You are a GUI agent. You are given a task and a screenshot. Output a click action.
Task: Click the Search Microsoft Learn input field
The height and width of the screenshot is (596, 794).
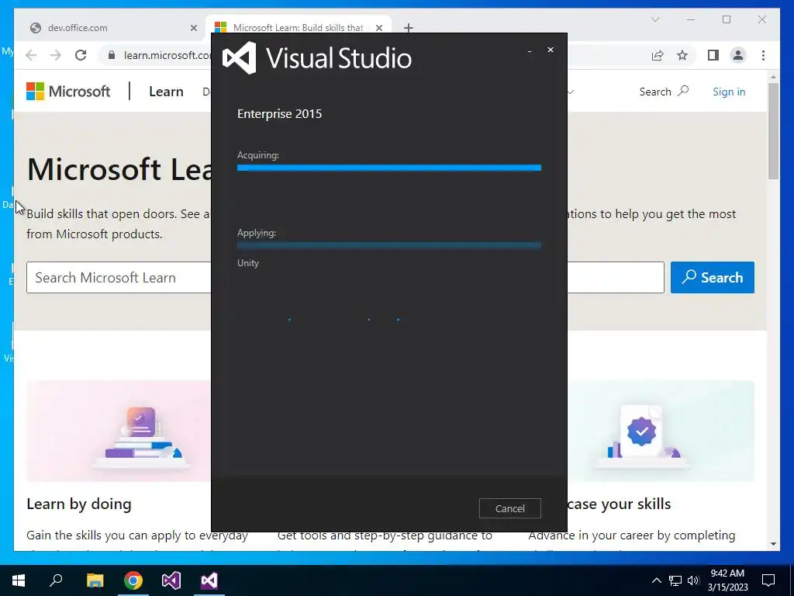(x=345, y=278)
